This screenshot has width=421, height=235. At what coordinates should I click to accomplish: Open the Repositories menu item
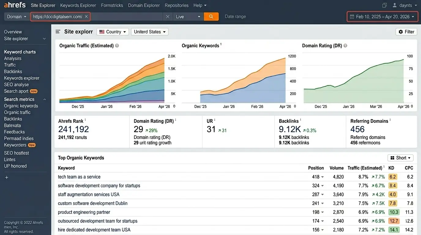tap(177, 5)
